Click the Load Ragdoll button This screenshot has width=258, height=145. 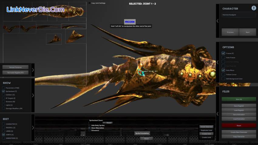coord(239,110)
